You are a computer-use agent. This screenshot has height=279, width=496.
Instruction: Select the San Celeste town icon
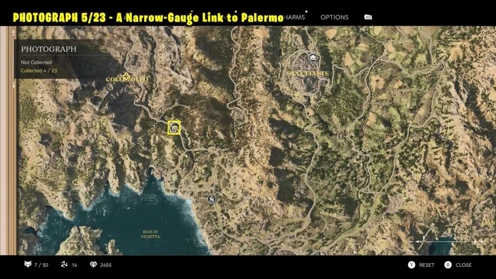[x=313, y=58]
